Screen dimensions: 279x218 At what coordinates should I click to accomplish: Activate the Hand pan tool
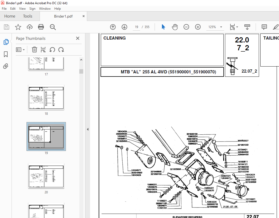(175, 27)
